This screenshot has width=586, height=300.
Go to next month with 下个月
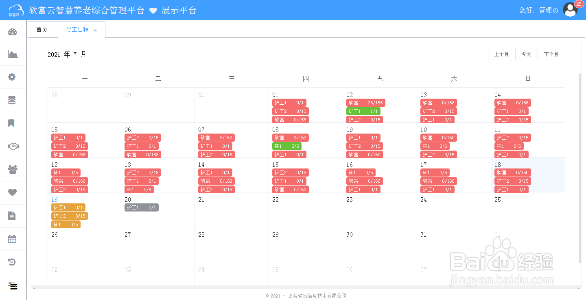[551, 54]
